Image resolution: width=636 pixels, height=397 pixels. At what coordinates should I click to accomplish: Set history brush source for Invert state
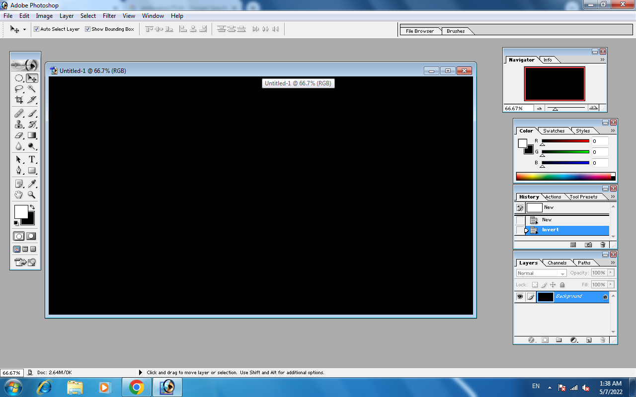tap(520, 230)
